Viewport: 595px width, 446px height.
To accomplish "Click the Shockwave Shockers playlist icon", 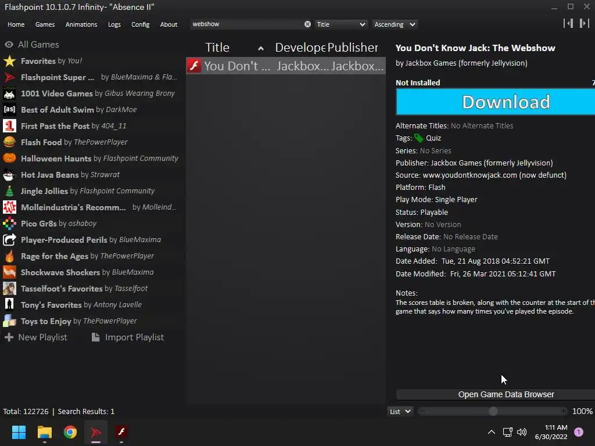I will [9, 272].
